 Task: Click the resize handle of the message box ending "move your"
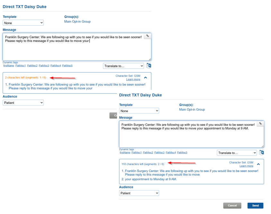149,59
